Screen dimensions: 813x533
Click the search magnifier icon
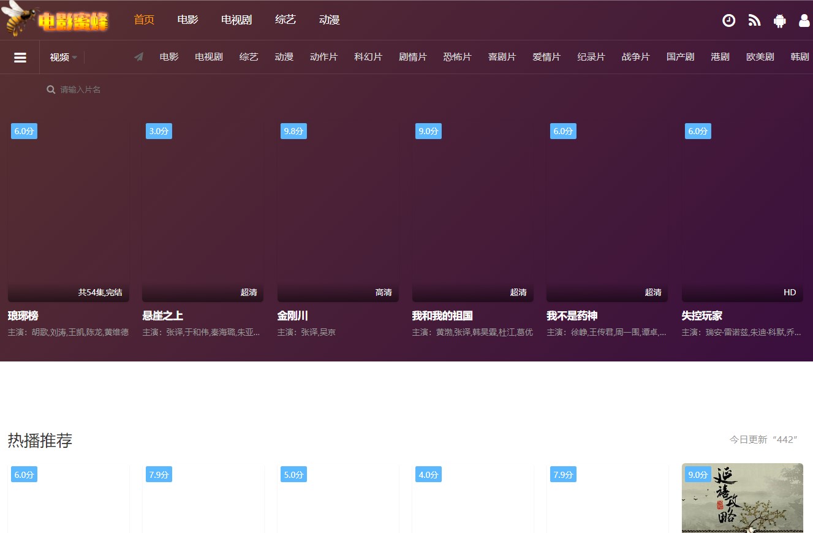click(x=51, y=89)
